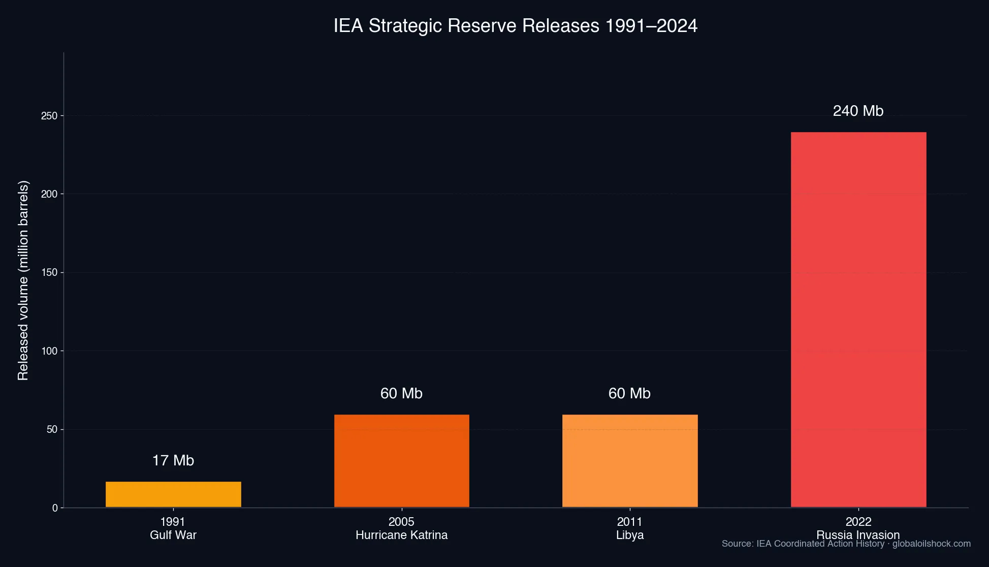Click the 2011 Libya axis label

tap(630, 528)
